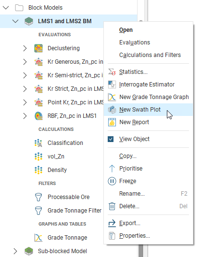The height and width of the screenshot is (257, 201).
Task: Click the Grade Tonnage graph icon in tree
Action: click(38, 238)
